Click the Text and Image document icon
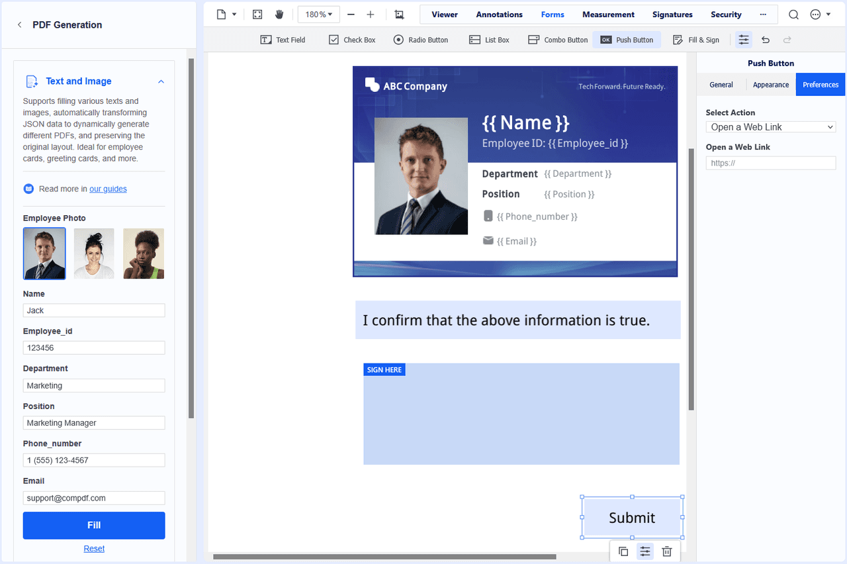 coord(31,81)
